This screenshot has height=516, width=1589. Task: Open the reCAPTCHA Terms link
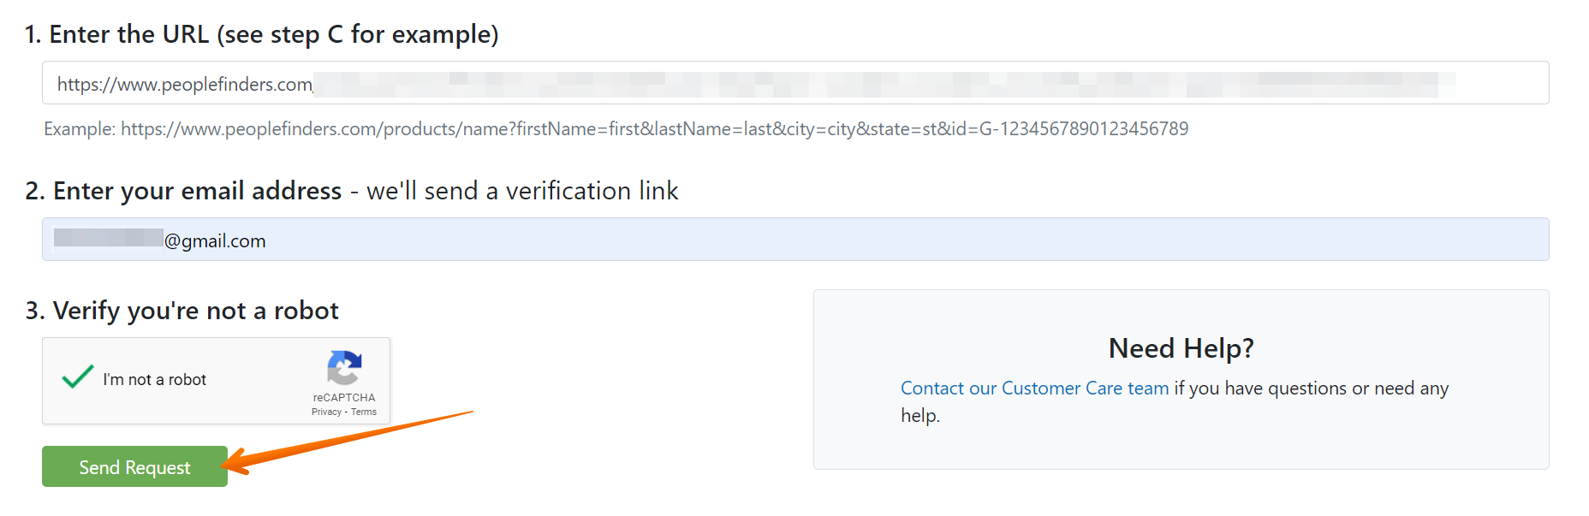point(363,412)
